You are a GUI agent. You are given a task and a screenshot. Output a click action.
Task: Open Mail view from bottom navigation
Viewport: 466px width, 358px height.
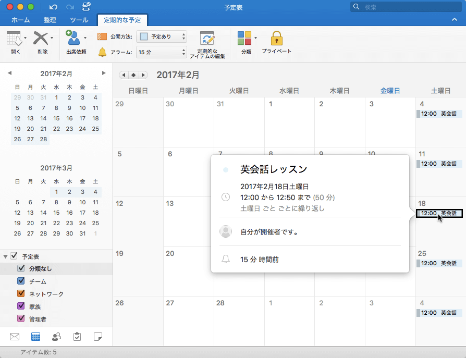point(15,337)
